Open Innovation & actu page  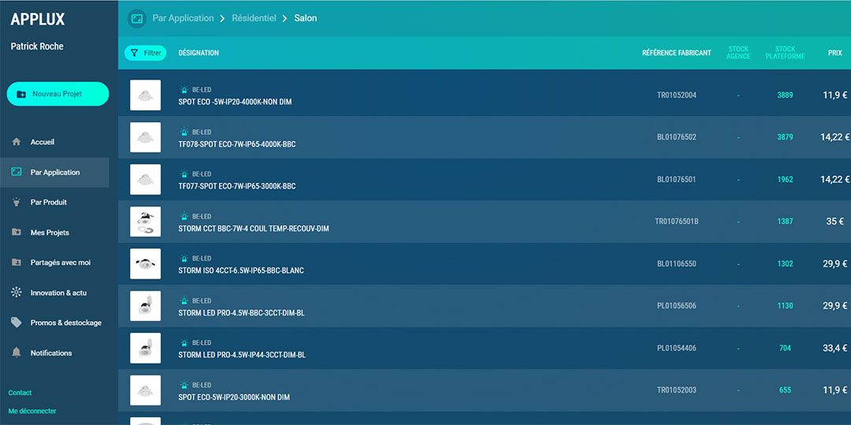[x=54, y=293]
